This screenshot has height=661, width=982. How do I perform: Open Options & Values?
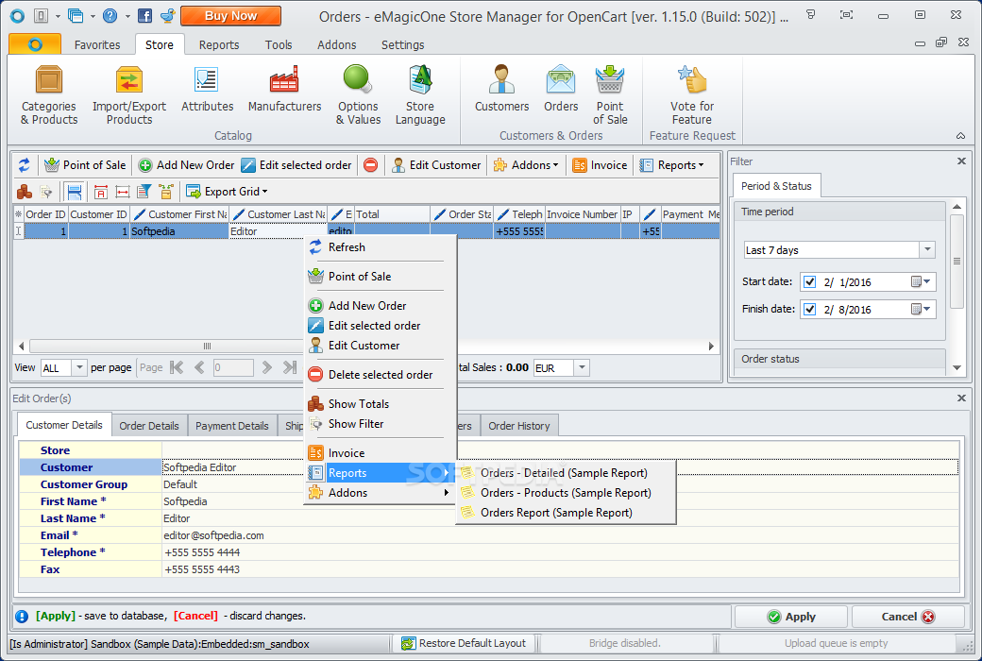pyautogui.click(x=358, y=96)
